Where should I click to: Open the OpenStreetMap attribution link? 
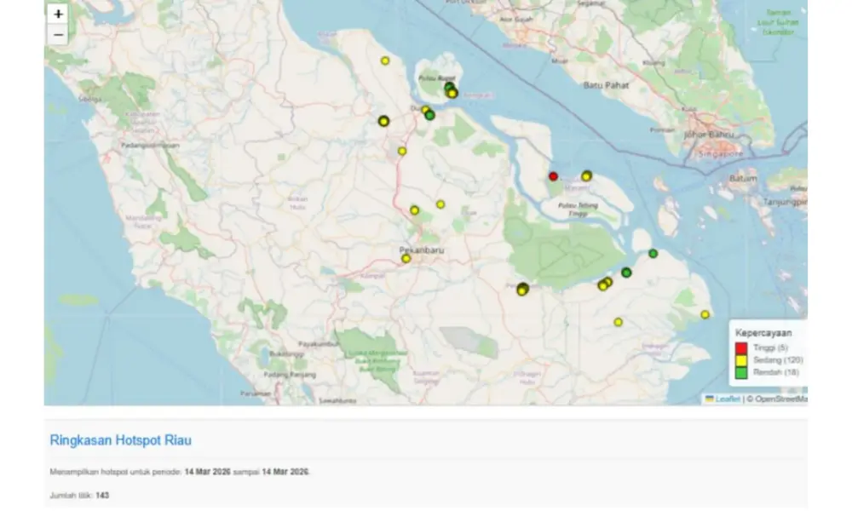coord(778,399)
